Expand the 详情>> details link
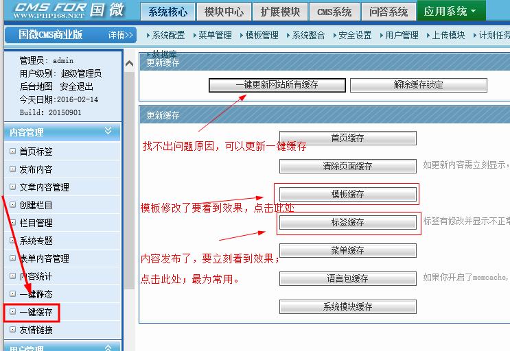Image resolution: width=510 pixels, height=351 pixels. point(121,34)
